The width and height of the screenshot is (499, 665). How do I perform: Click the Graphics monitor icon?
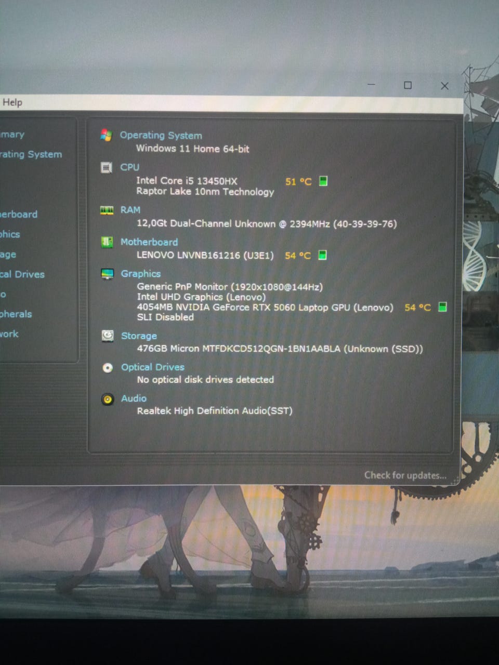pos(107,274)
